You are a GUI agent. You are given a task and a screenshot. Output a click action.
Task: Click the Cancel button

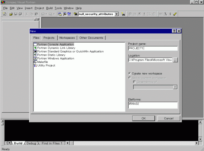tap(169, 118)
